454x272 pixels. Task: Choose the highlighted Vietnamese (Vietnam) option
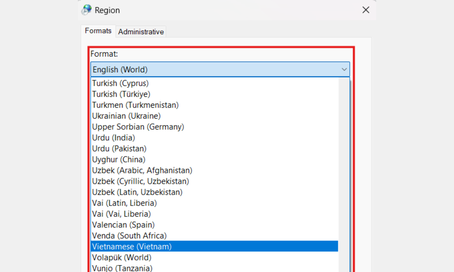coord(132,247)
